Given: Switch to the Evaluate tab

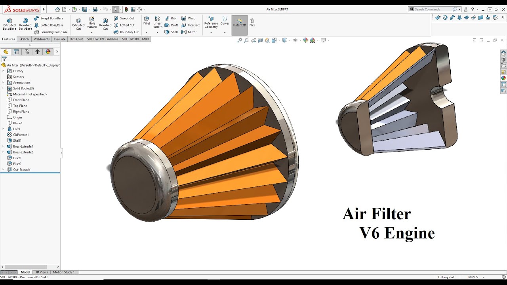Looking at the screenshot, I should 60,39.
